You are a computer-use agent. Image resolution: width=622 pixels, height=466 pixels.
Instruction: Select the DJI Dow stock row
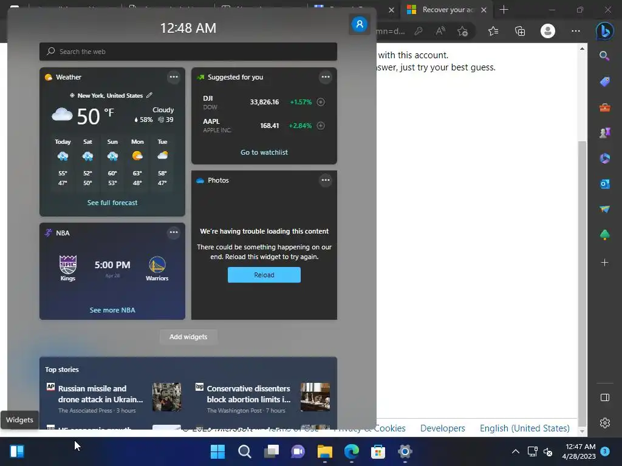264,102
